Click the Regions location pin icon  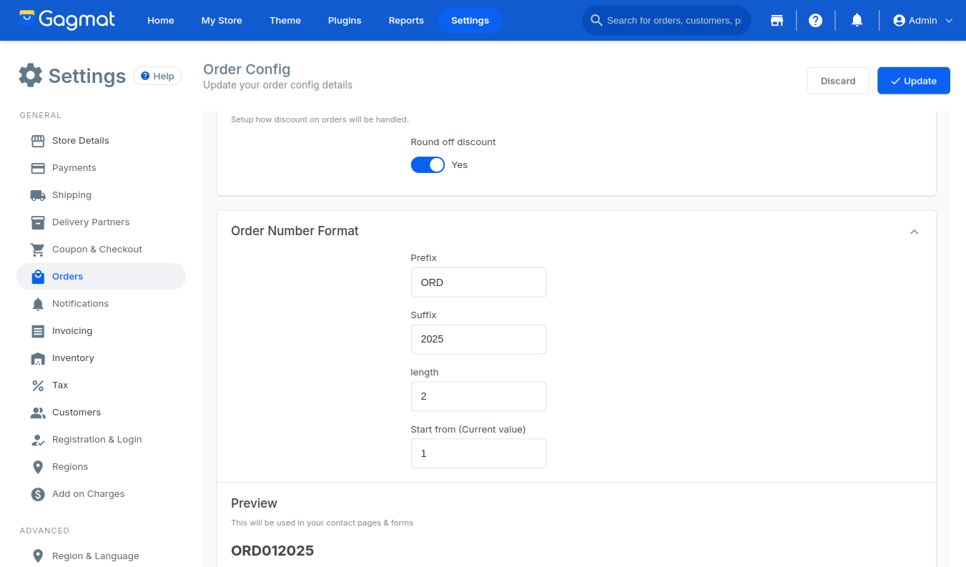click(x=38, y=467)
